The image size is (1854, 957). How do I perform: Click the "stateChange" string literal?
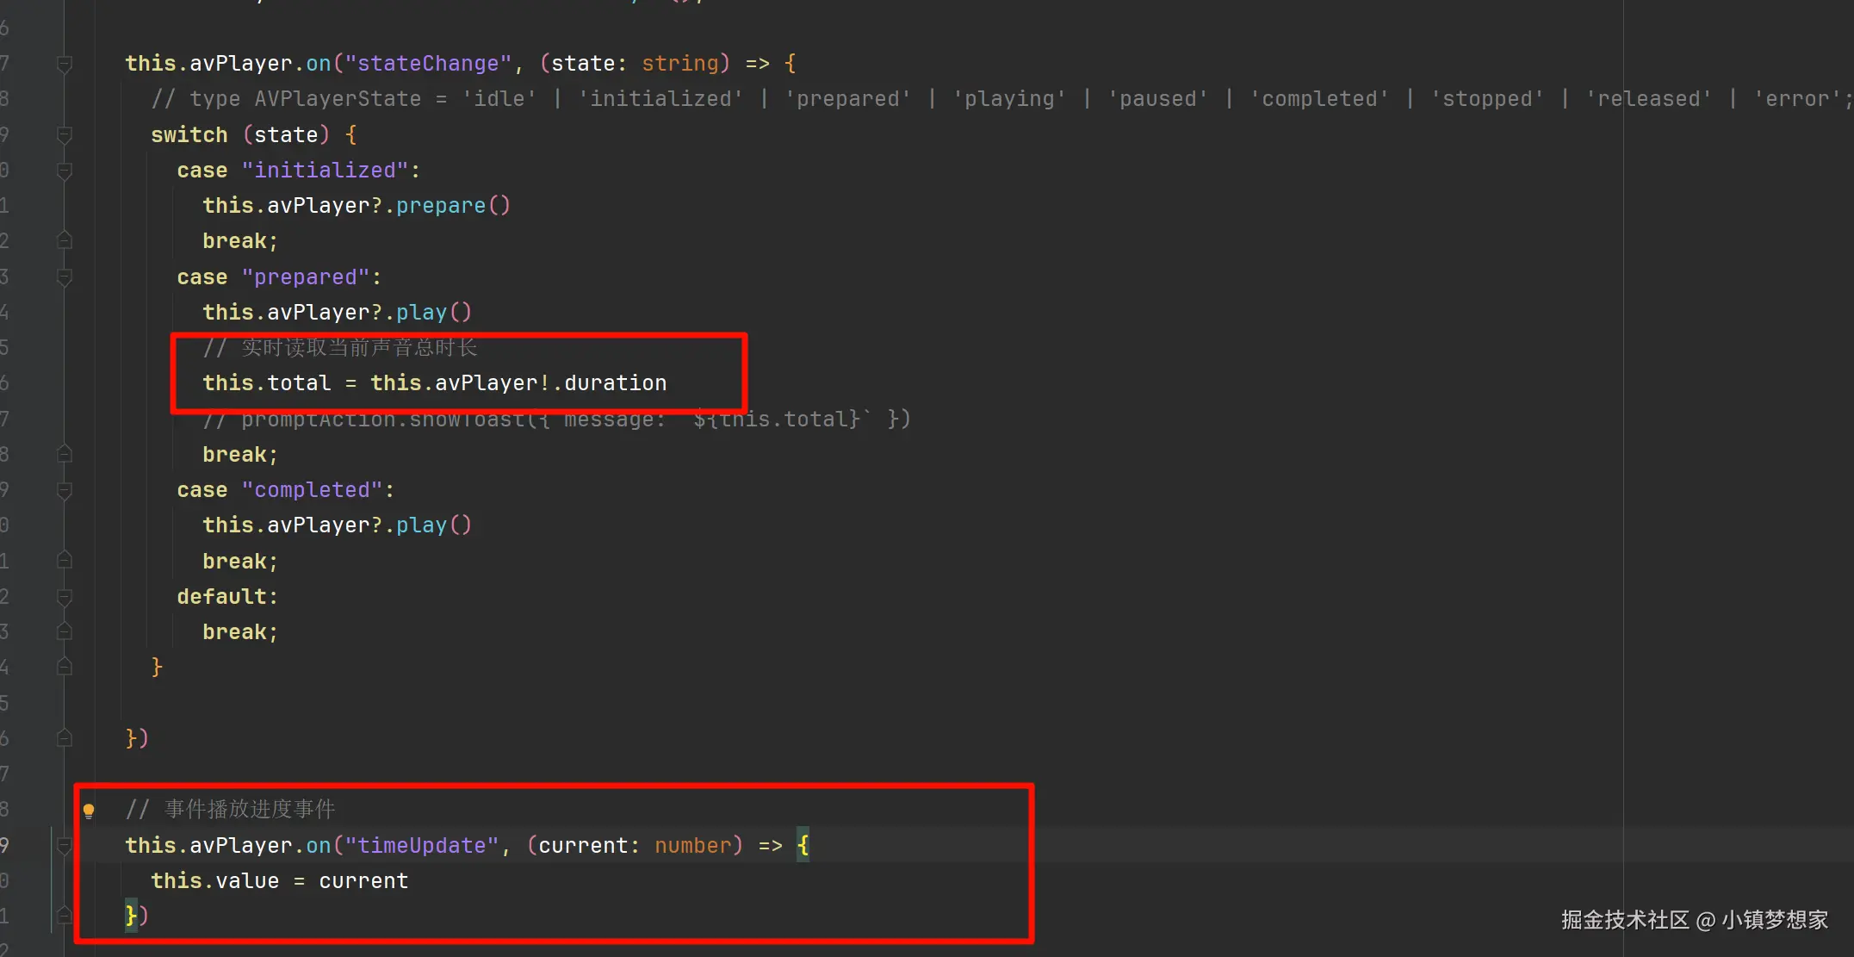pos(427,64)
